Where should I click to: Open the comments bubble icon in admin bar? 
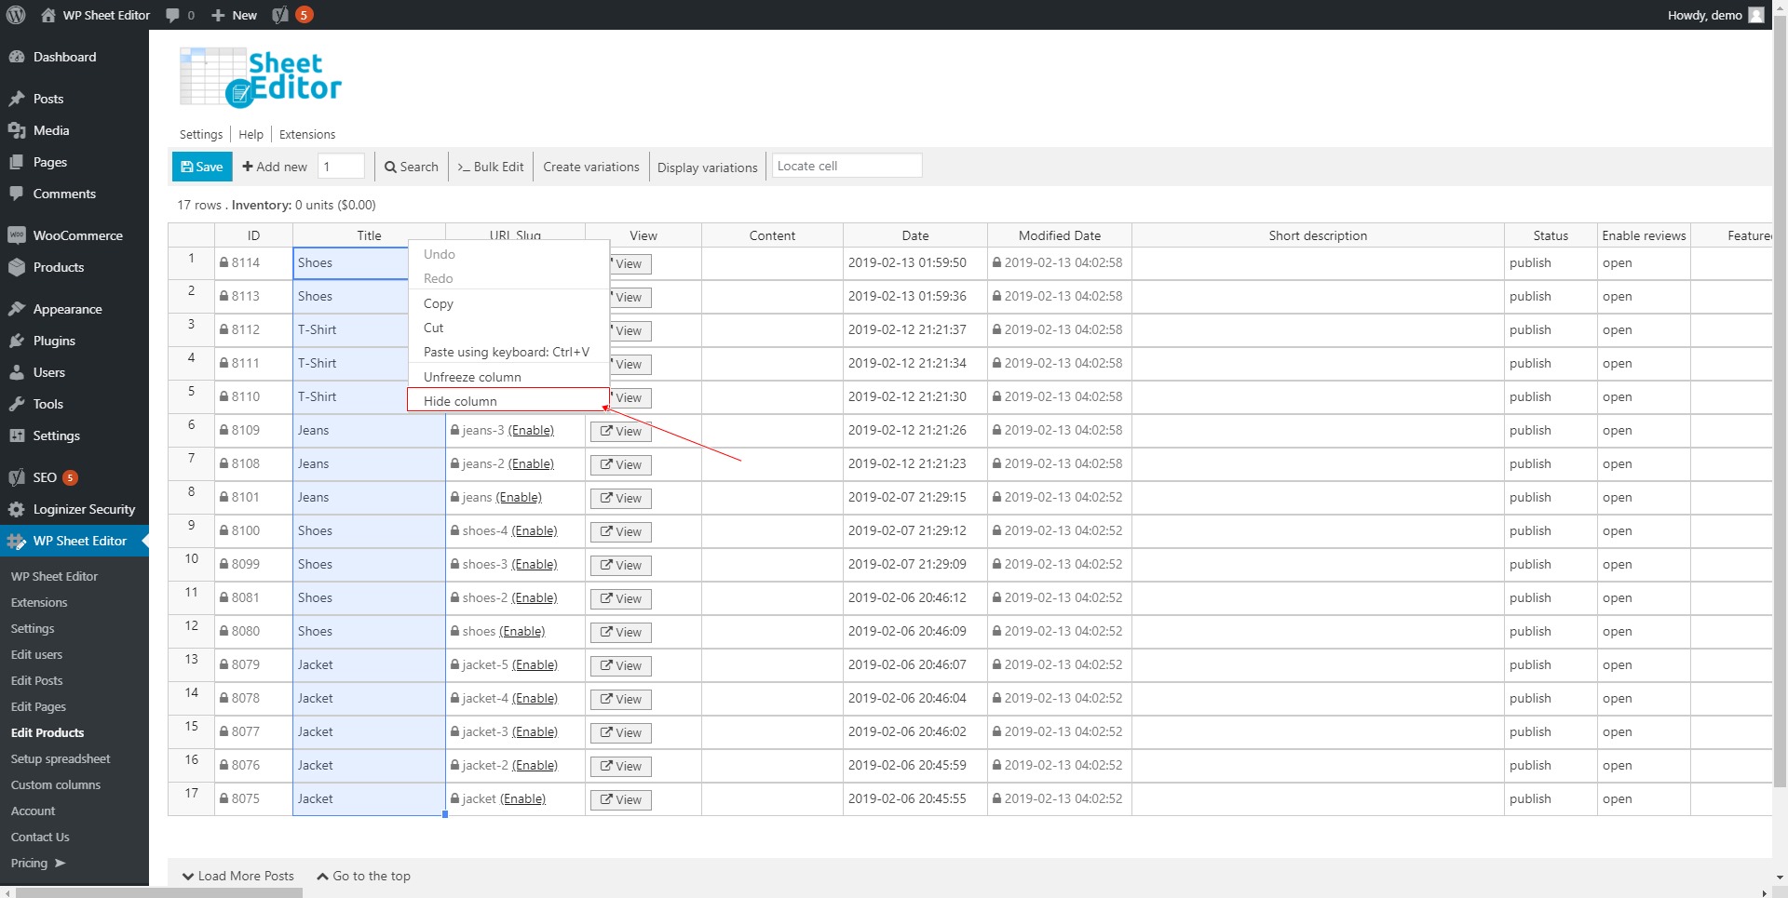172,15
